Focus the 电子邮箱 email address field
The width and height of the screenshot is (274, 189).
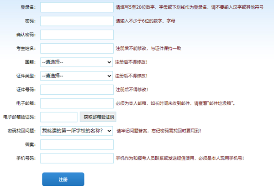[x=76, y=103]
